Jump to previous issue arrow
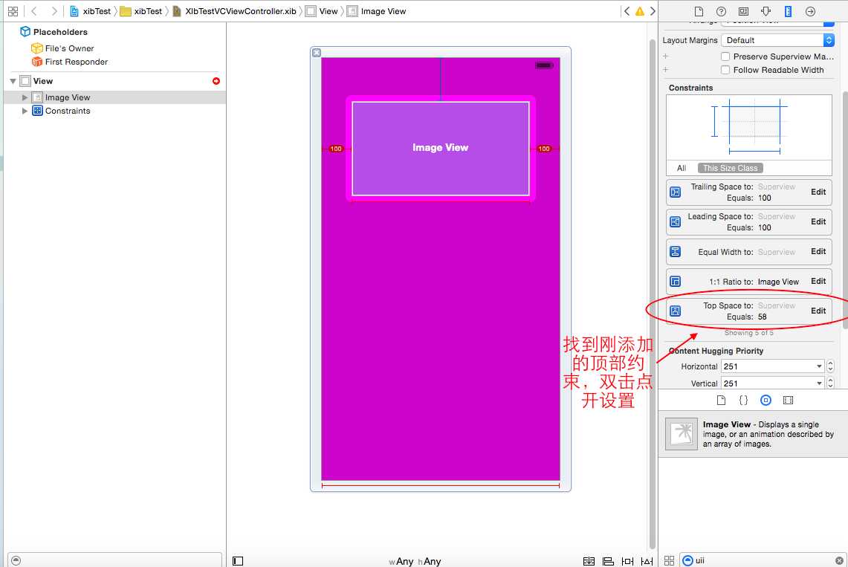 point(627,11)
